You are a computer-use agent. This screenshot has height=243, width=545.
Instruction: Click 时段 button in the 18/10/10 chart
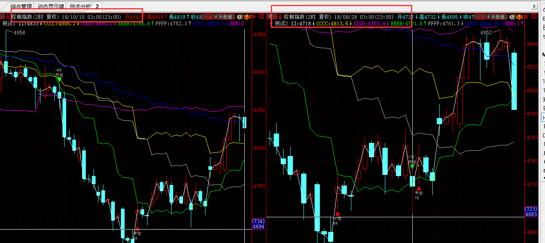coord(208,17)
